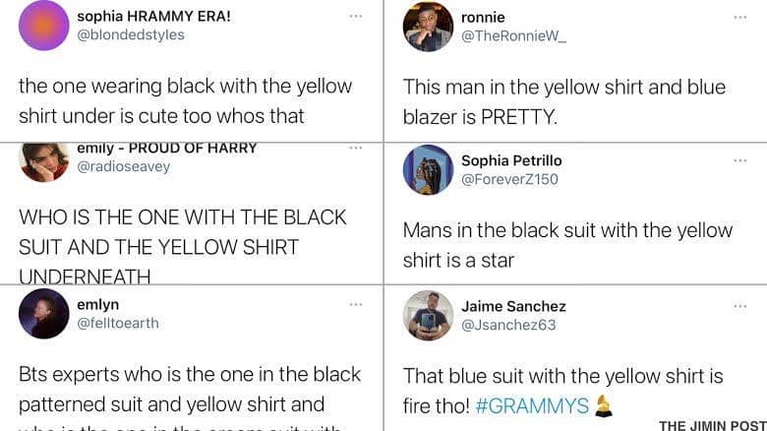Open more options on Jaime Sanchez's tweet

coord(739,306)
